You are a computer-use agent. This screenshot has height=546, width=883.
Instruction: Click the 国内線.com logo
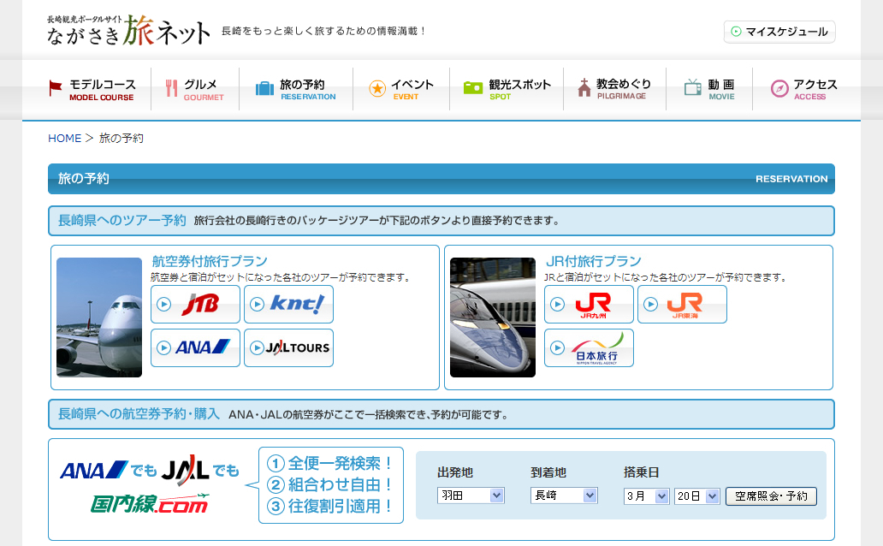tap(149, 503)
